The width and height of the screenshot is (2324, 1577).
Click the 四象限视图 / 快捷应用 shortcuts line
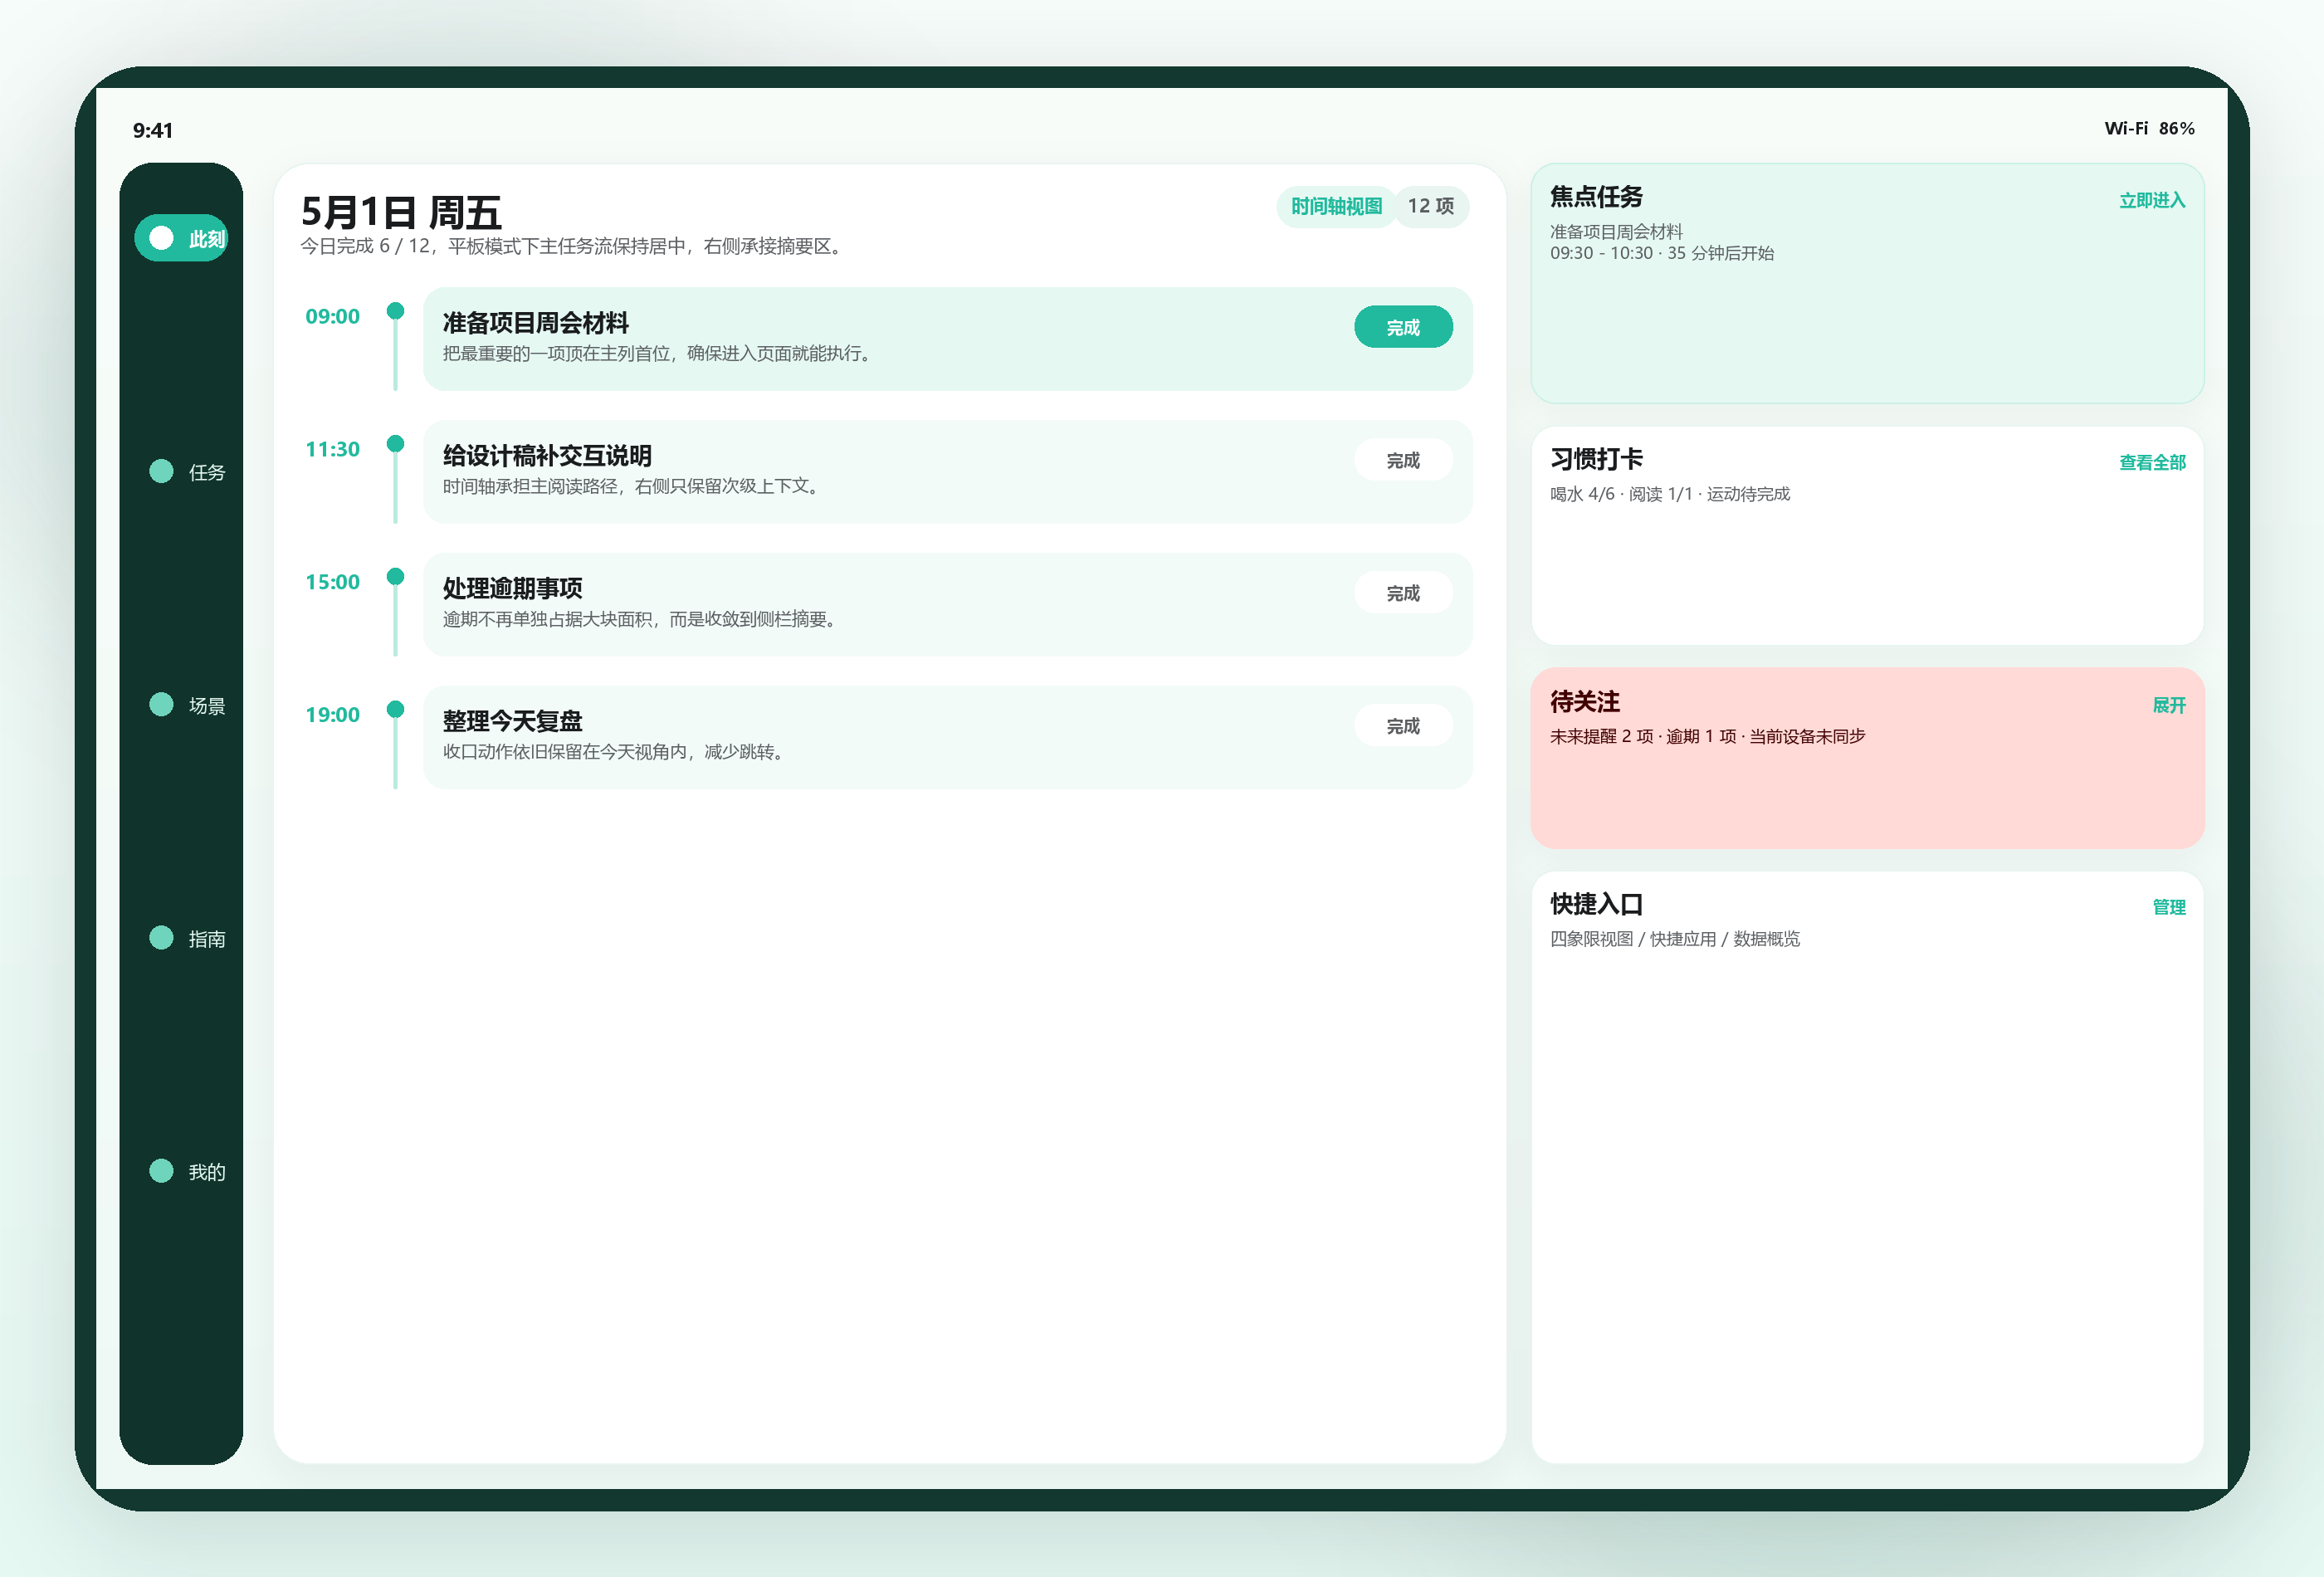coord(1675,939)
